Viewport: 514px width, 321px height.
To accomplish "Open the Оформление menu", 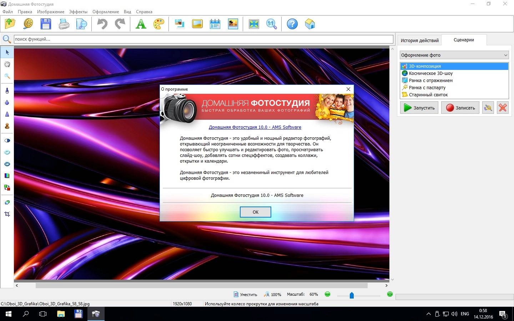I will click(x=106, y=12).
